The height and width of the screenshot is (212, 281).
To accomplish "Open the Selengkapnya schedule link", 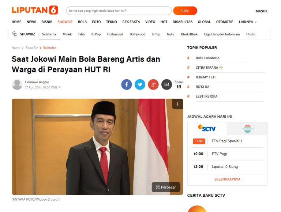I will pos(227,179).
